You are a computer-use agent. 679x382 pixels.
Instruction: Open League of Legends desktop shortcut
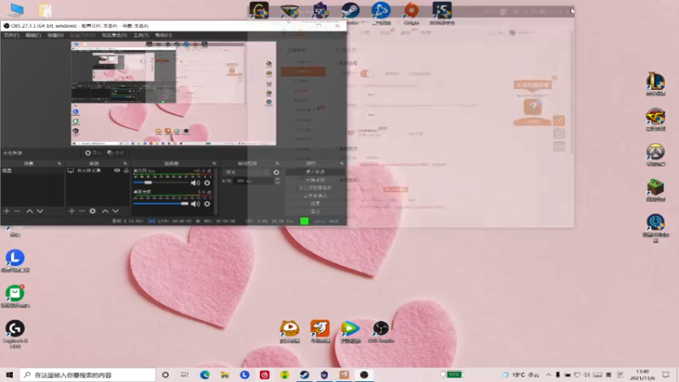[x=655, y=84]
